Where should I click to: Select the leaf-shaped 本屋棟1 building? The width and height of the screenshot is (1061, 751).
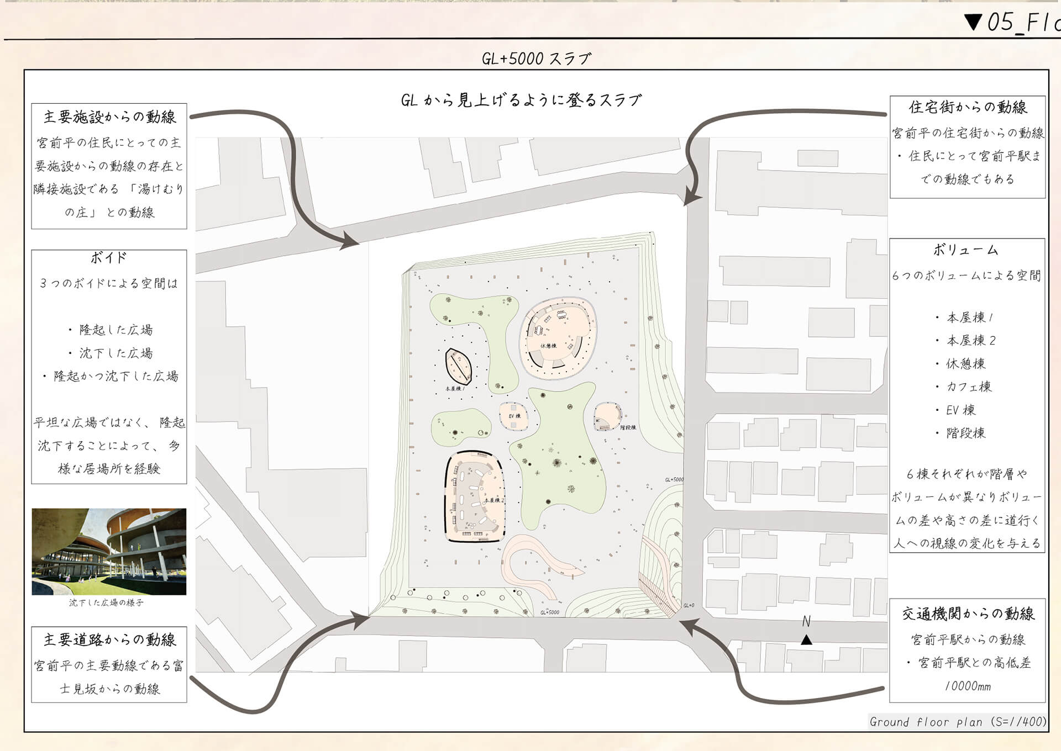pyautogui.click(x=458, y=367)
